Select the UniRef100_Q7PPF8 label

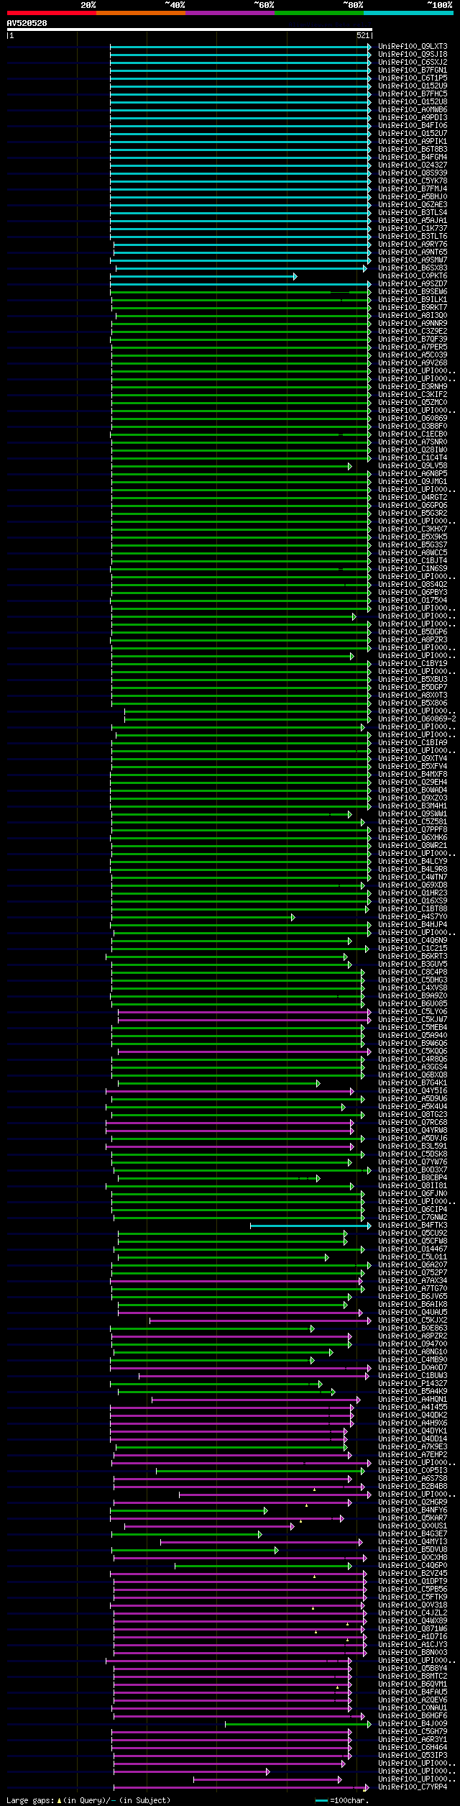tap(413, 830)
